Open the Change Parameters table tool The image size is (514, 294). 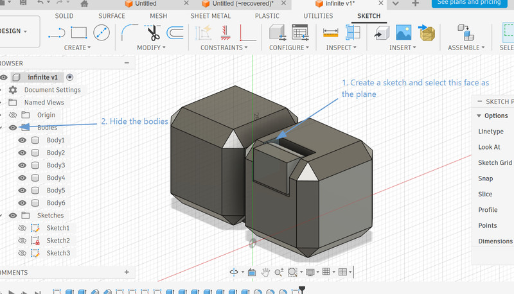point(300,33)
